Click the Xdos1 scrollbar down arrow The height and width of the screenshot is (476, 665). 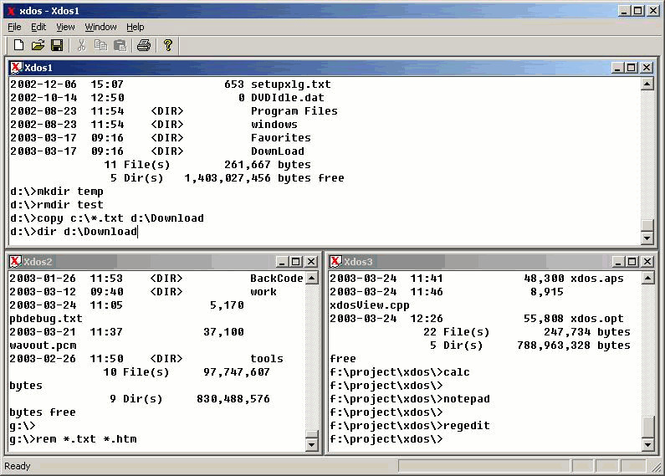click(647, 238)
